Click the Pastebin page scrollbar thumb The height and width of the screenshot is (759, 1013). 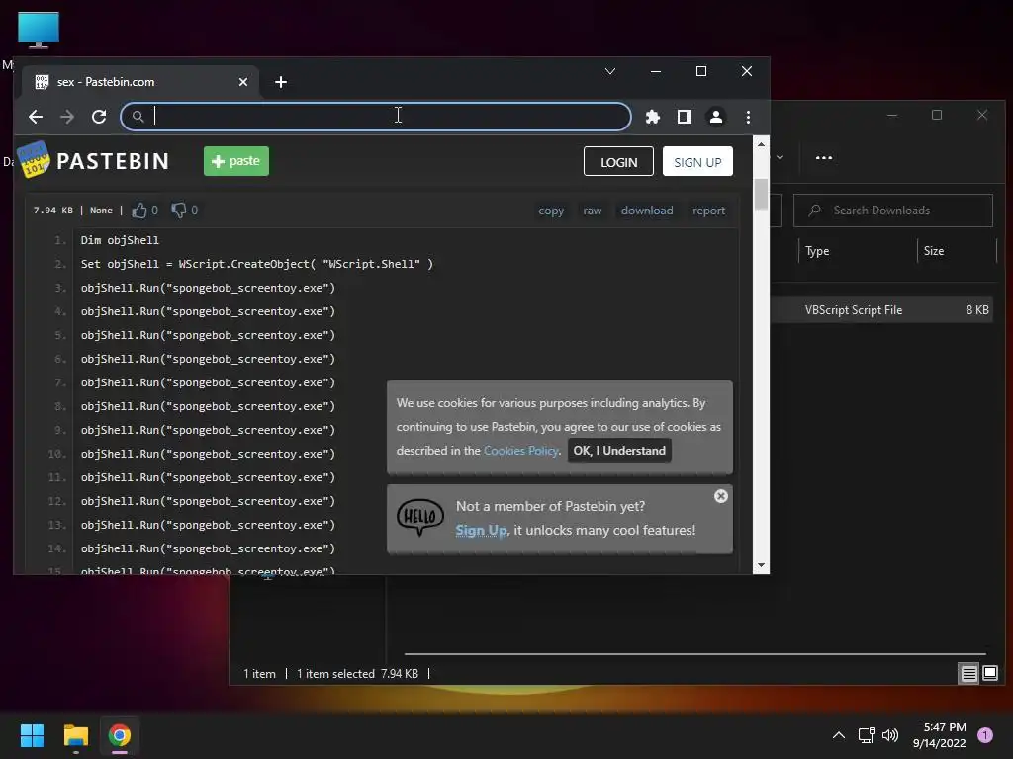pos(761,194)
